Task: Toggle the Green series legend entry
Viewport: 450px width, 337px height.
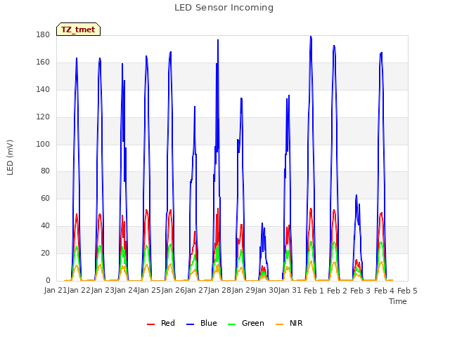Action: [246, 323]
